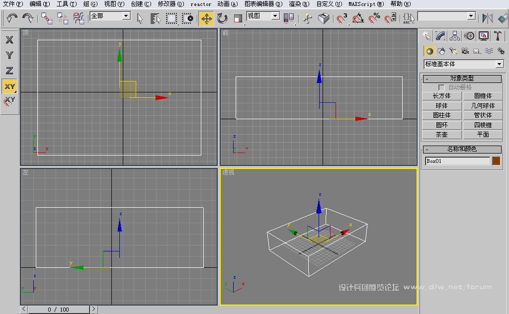Click the Redo arrow icon

28,18
